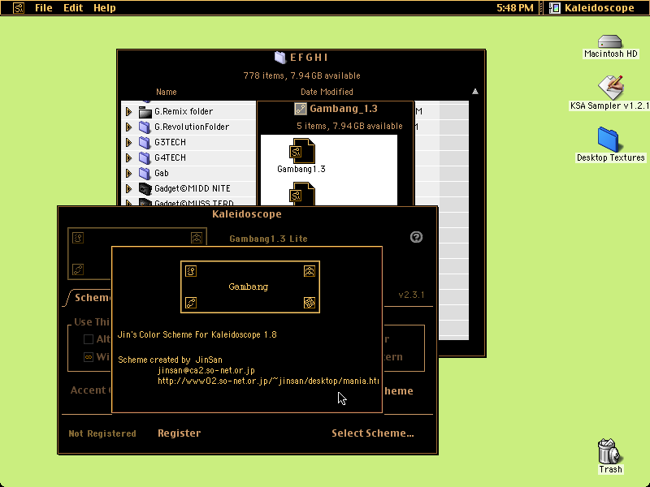Sort the EFGHI list by the Name column
This screenshot has width=650, height=487.
point(167,92)
